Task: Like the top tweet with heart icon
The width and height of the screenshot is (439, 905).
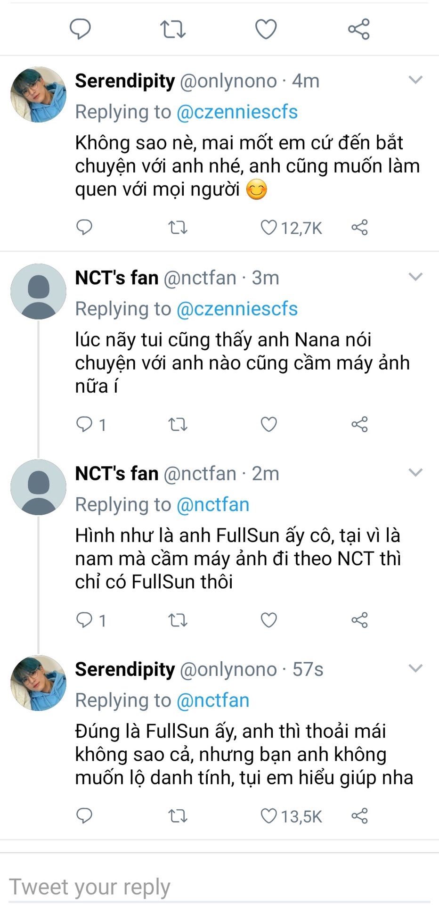Action: (266, 29)
